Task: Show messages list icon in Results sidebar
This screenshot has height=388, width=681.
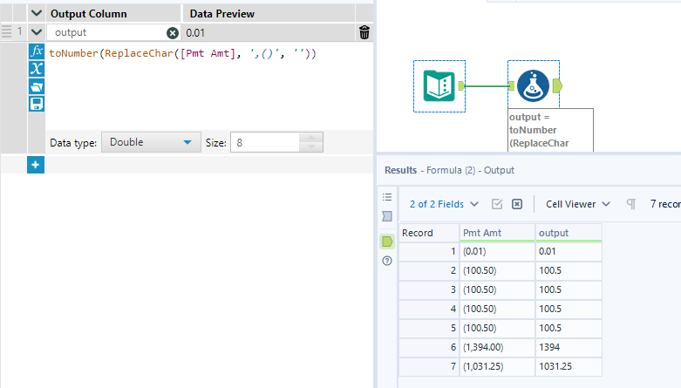Action: 387,197
